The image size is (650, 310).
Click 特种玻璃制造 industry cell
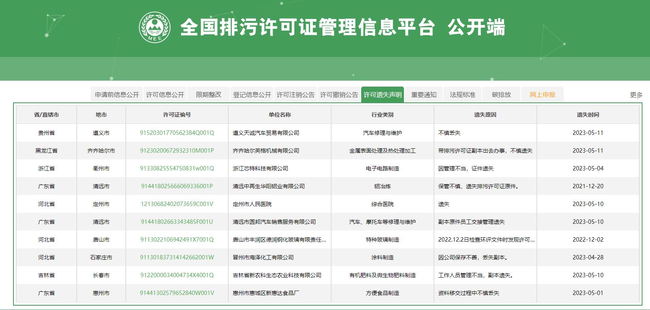pyautogui.click(x=383, y=240)
